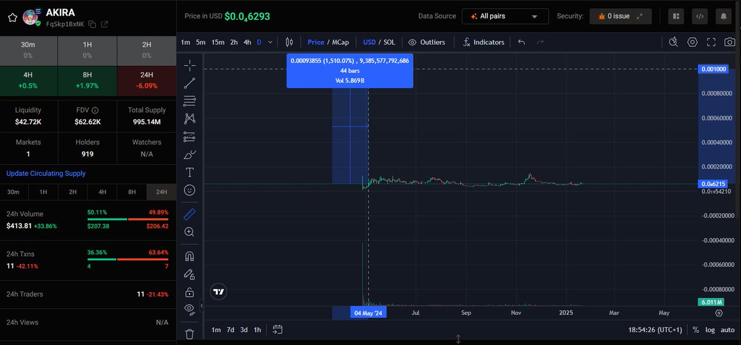This screenshot has height=345, width=741.
Task: Open chart quick search
Action: click(x=674, y=42)
